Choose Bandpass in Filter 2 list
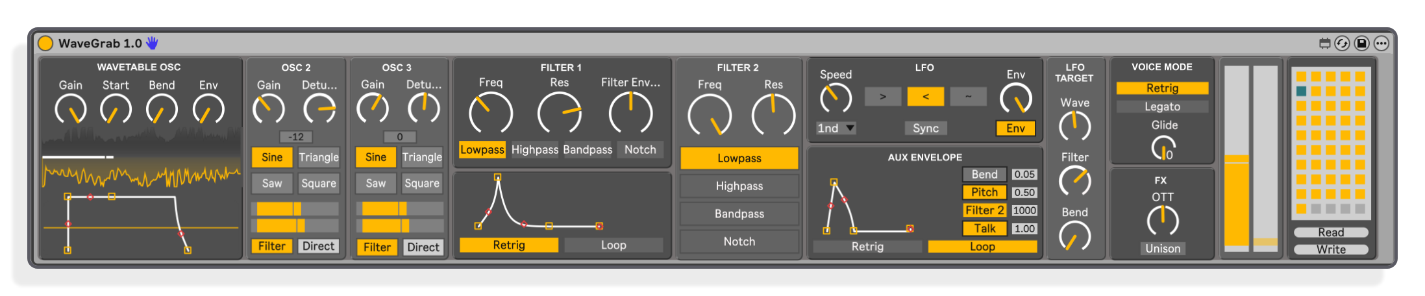Viewport: 1425px width, 296px height. tap(739, 214)
